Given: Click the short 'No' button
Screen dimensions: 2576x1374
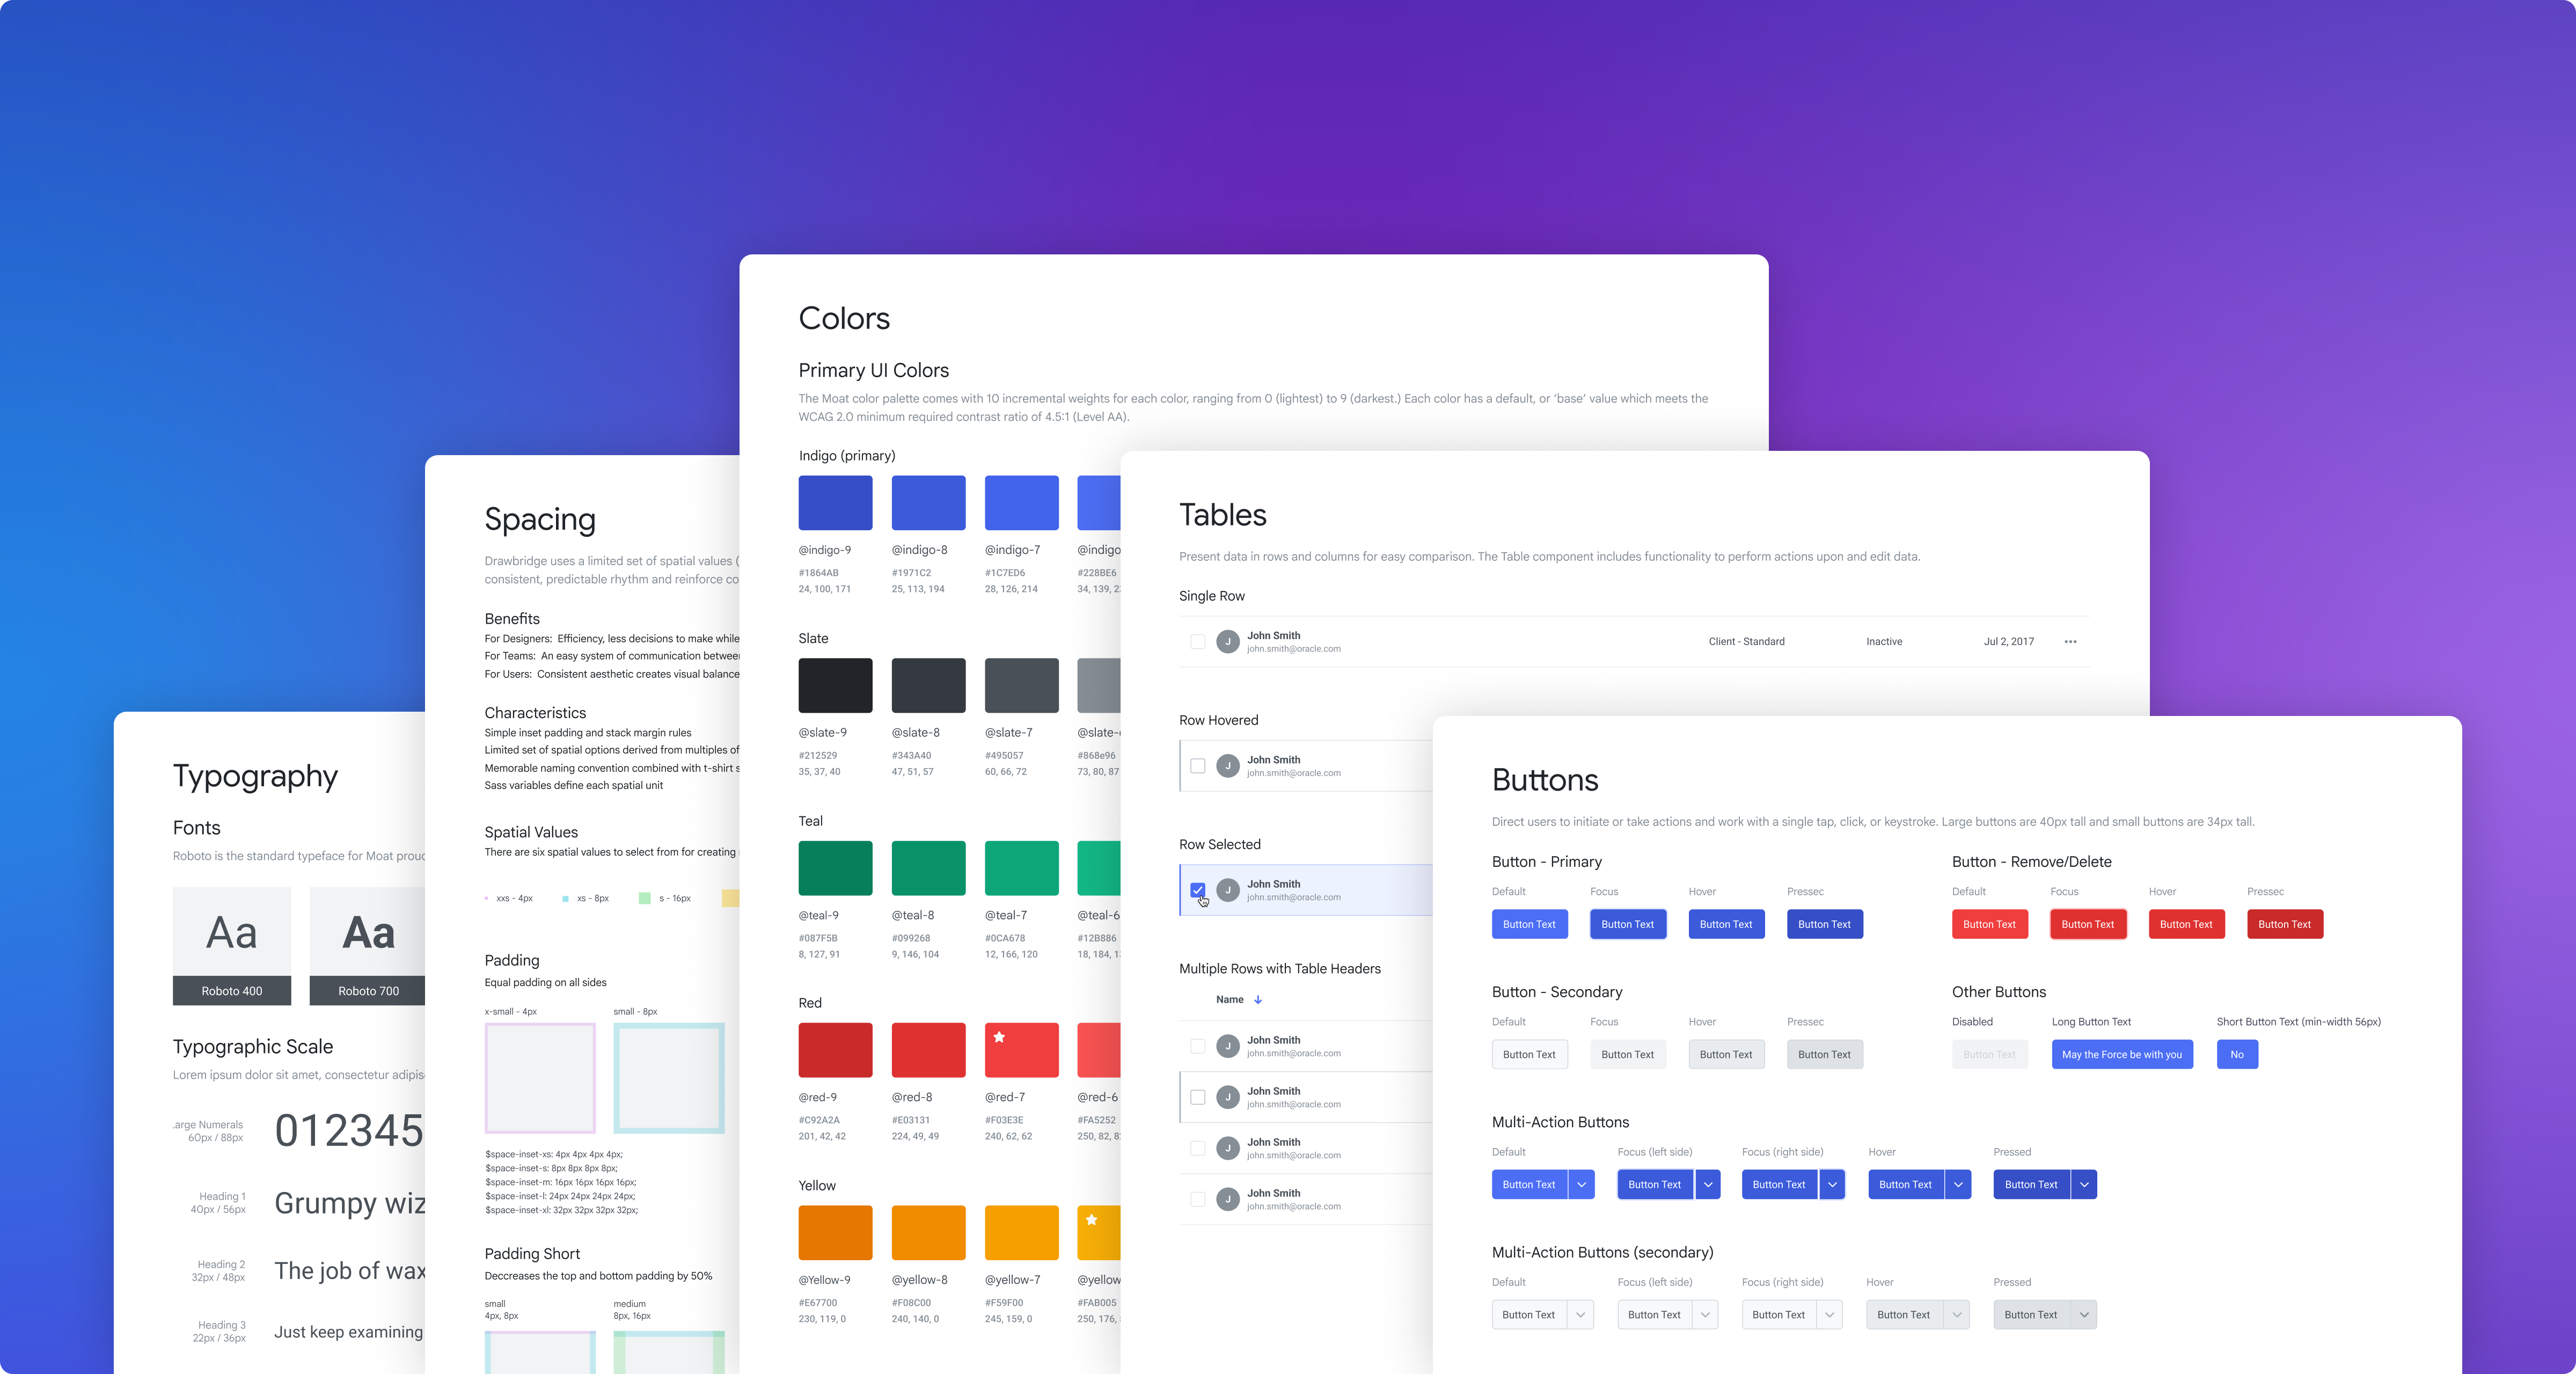Looking at the screenshot, I should [2237, 1055].
